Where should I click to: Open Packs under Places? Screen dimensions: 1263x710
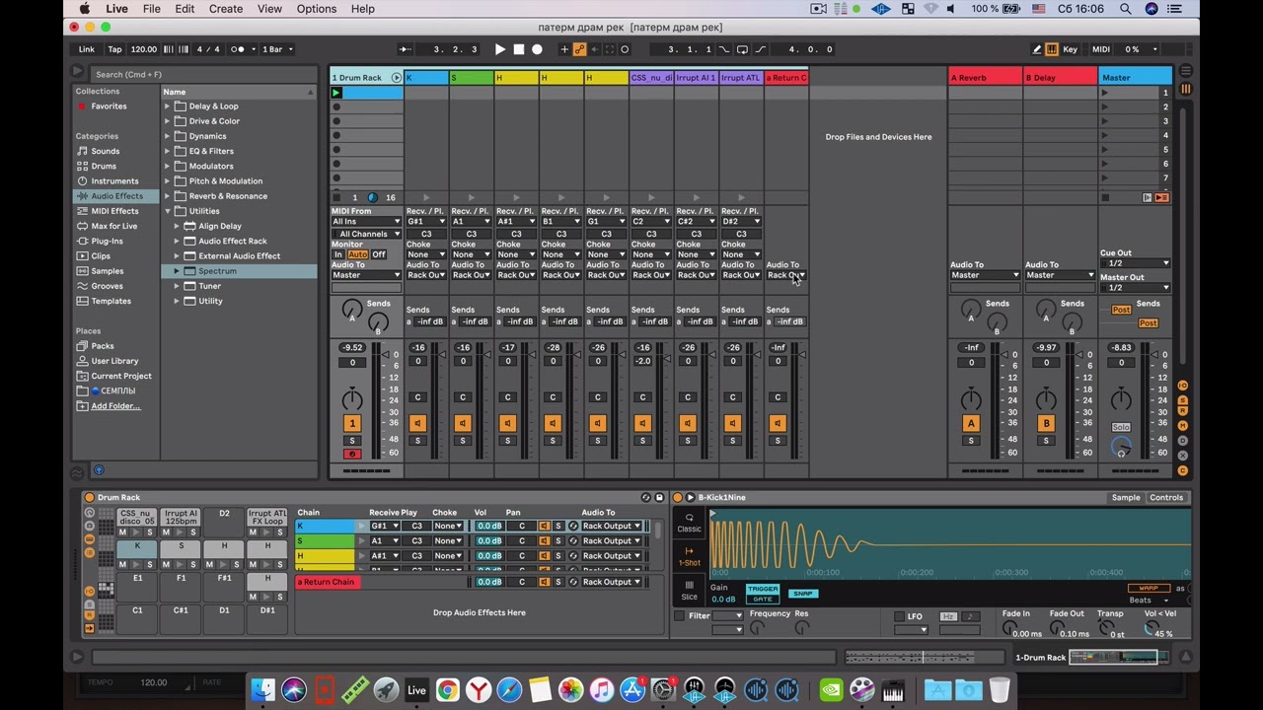coord(103,346)
